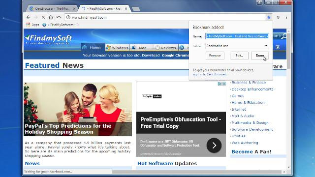Click the Facebook icon in the site header
Screen dimensions: 315x177
278,48
